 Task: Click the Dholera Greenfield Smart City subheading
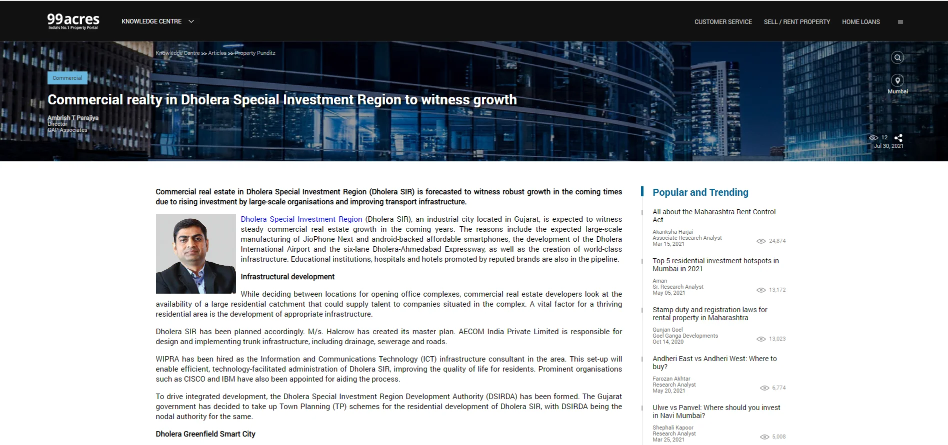coord(205,434)
